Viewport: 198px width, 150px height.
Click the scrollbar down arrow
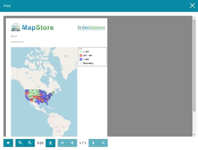pos(194,134)
